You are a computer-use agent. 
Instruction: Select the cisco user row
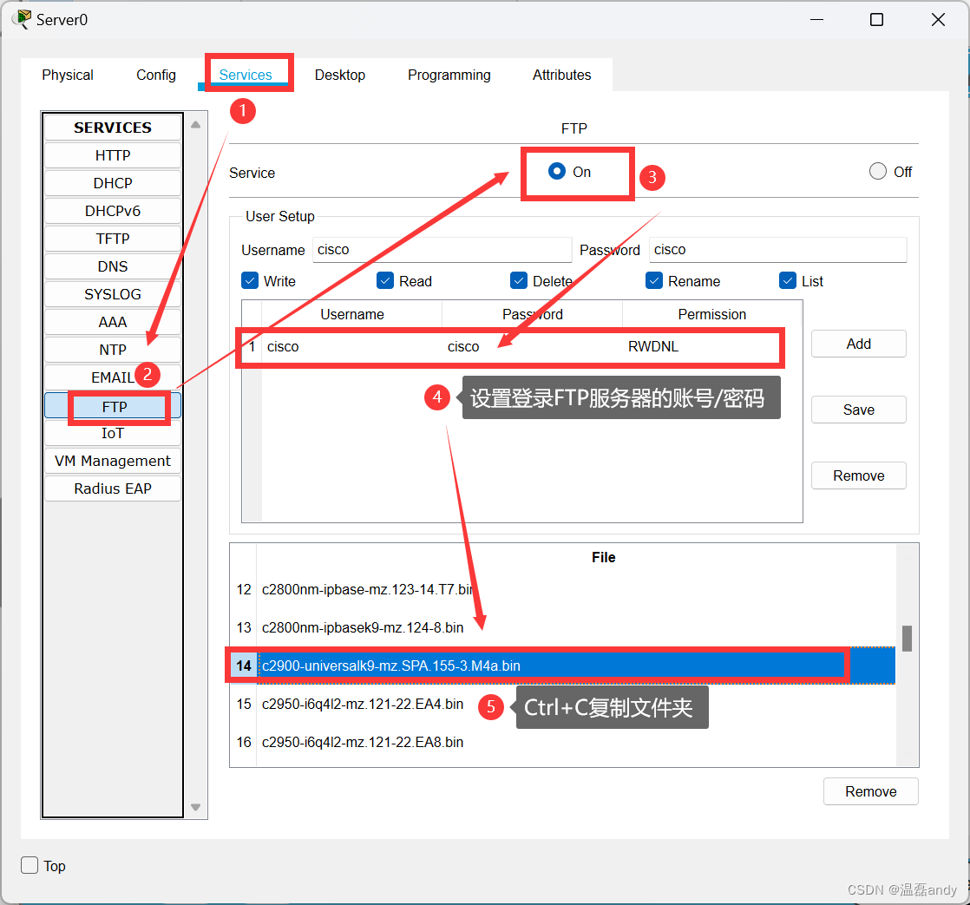[x=521, y=346]
